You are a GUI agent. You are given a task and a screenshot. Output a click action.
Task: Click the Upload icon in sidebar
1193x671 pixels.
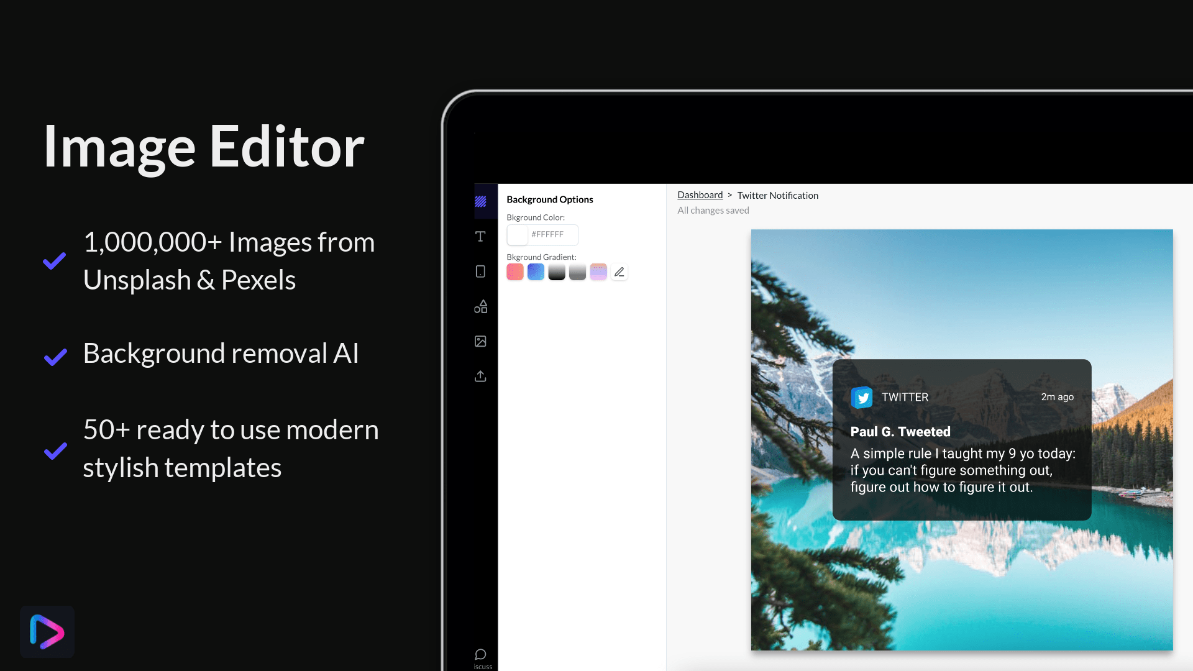480,377
